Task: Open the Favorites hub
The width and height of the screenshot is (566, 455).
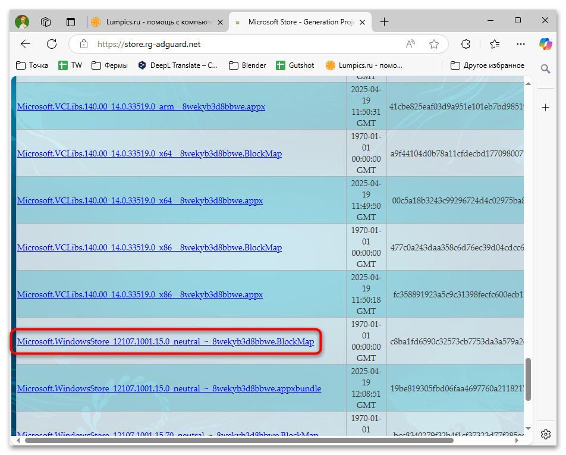Action: 495,44
